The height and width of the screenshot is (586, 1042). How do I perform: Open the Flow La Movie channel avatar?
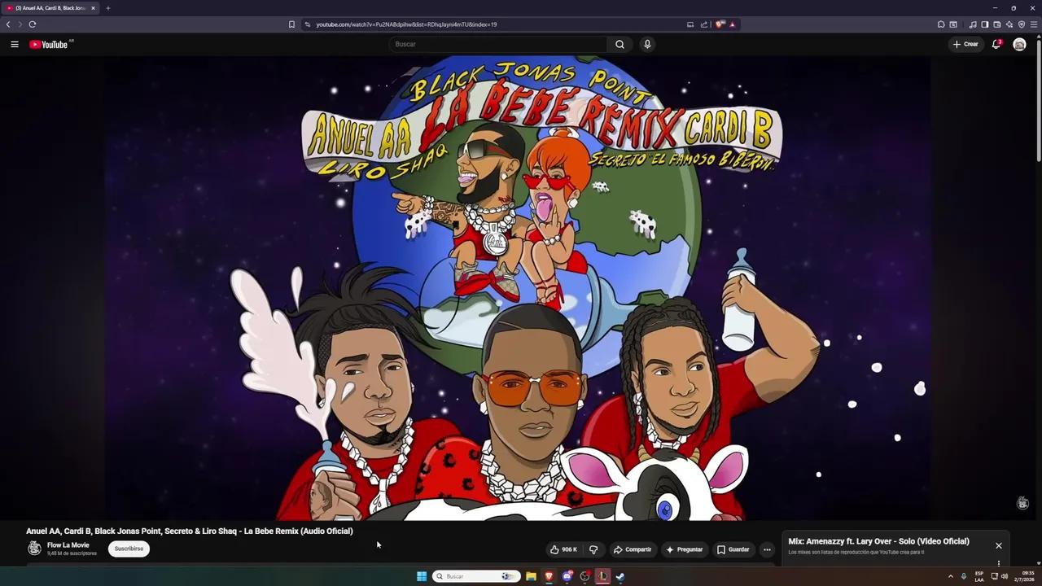34,549
